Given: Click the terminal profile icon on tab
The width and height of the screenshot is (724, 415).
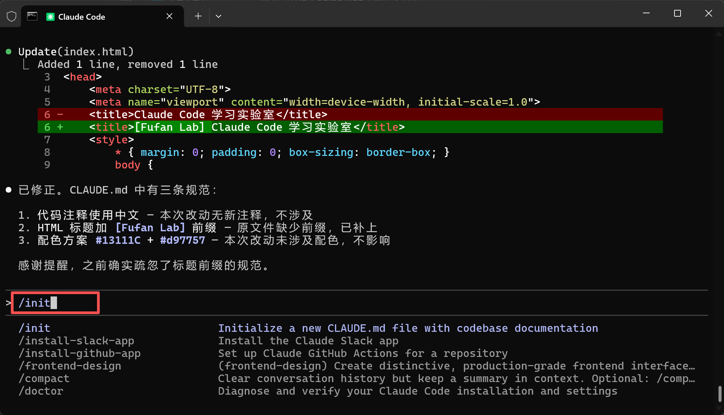Looking at the screenshot, I should (x=32, y=16).
